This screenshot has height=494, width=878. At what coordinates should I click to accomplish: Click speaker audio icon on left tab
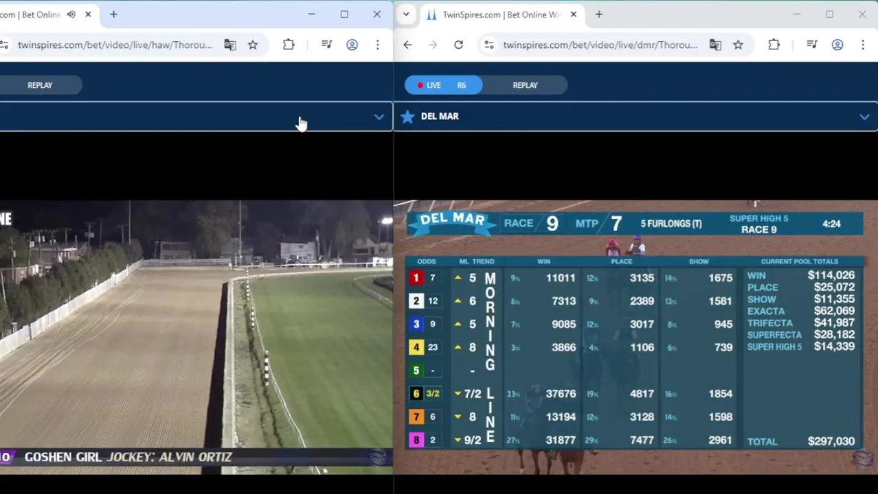click(71, 14)
